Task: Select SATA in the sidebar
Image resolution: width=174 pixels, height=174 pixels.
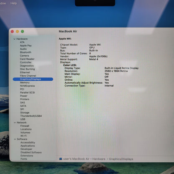Action: coord(23,106)
